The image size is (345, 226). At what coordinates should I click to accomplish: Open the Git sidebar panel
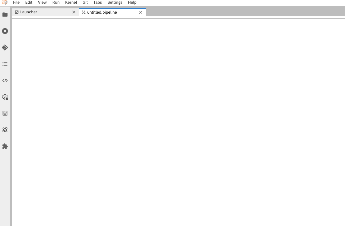click(5, 47)
